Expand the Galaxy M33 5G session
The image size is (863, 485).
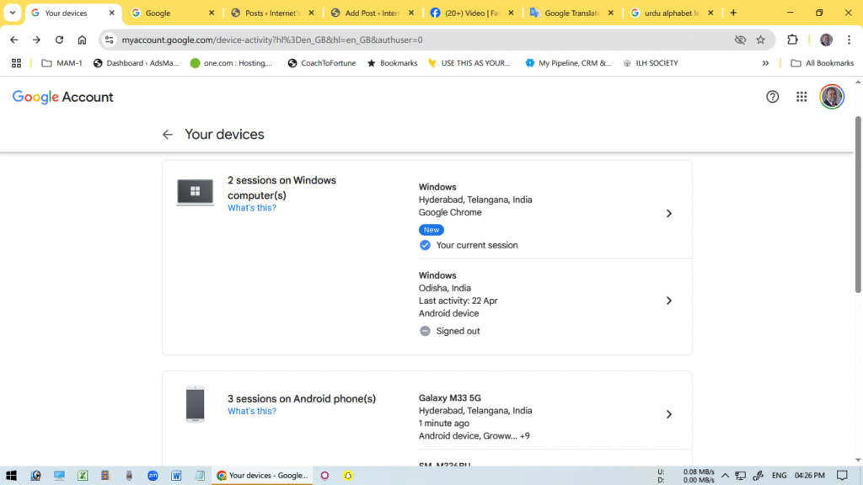pyautogui.click(x=668, y=414)
